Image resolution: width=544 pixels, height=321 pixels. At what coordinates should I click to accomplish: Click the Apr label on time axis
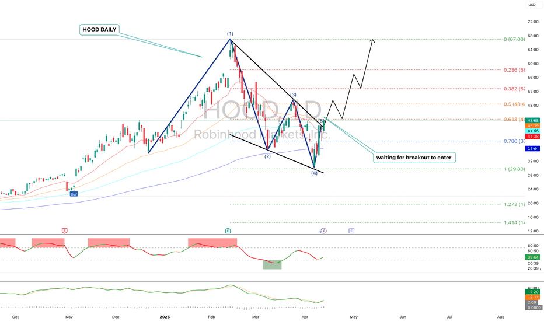tap(305, 317)
